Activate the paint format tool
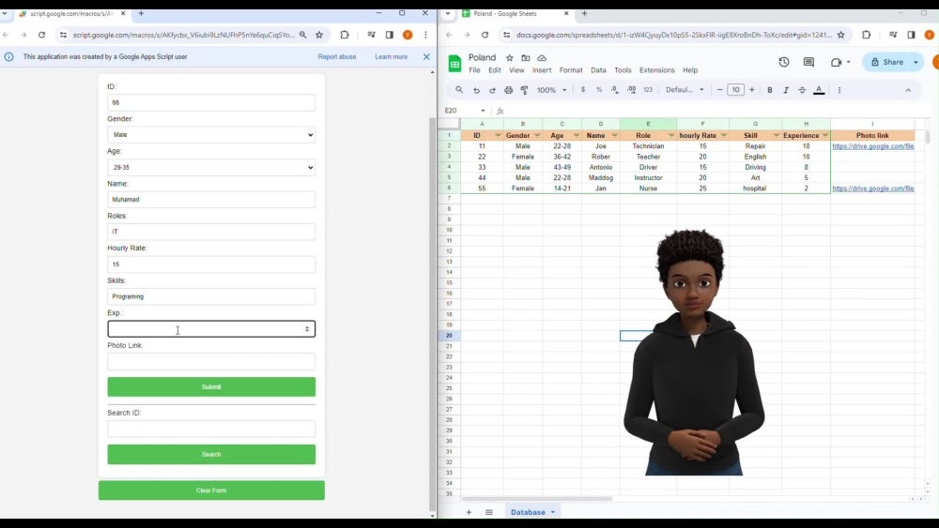939x528 pixels. 525,90
